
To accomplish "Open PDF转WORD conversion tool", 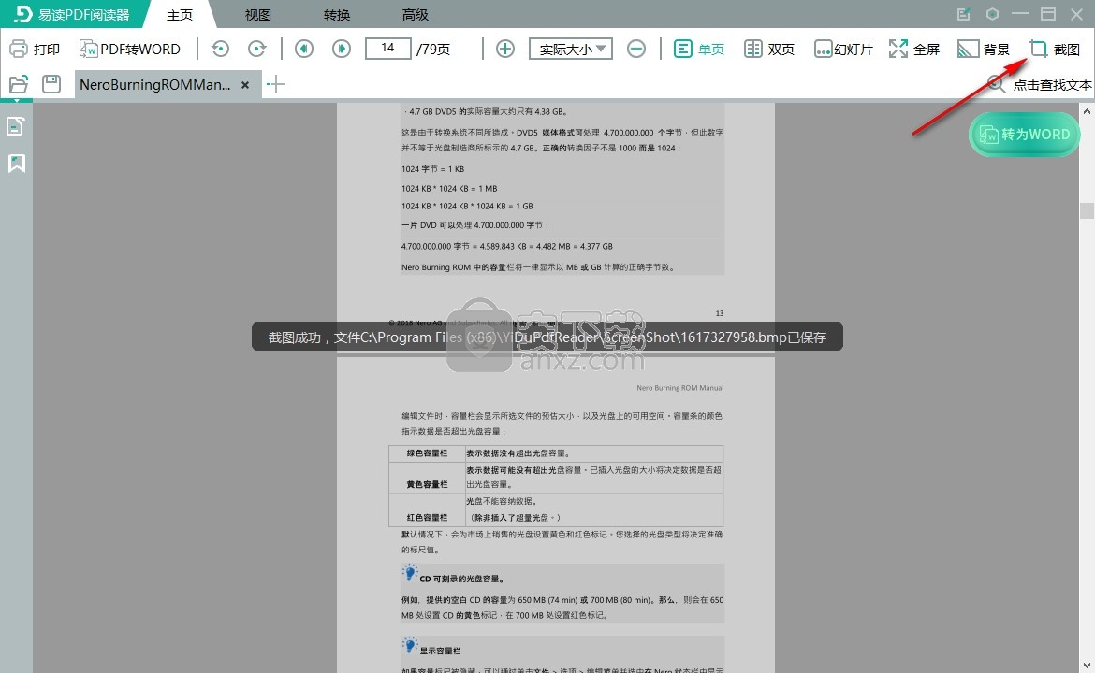I will tap(130, 49).
